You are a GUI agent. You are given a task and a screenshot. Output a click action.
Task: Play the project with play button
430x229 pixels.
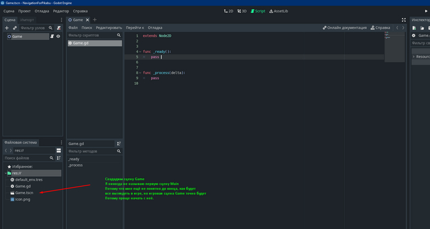426,11
